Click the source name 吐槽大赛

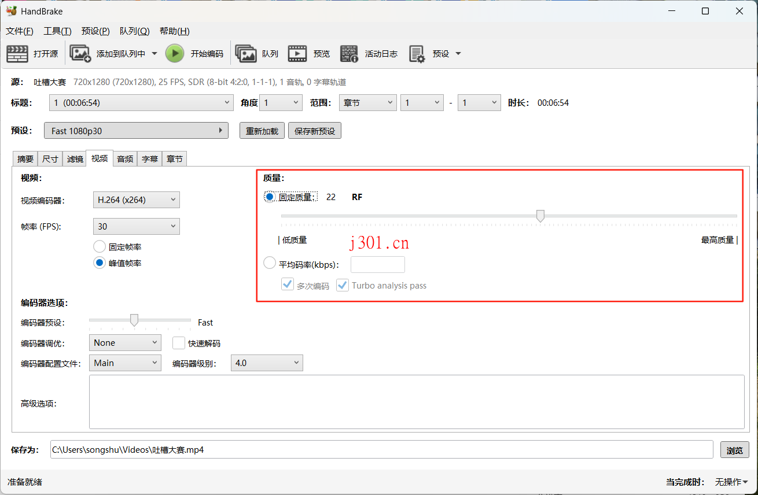[x=50, y=82]
